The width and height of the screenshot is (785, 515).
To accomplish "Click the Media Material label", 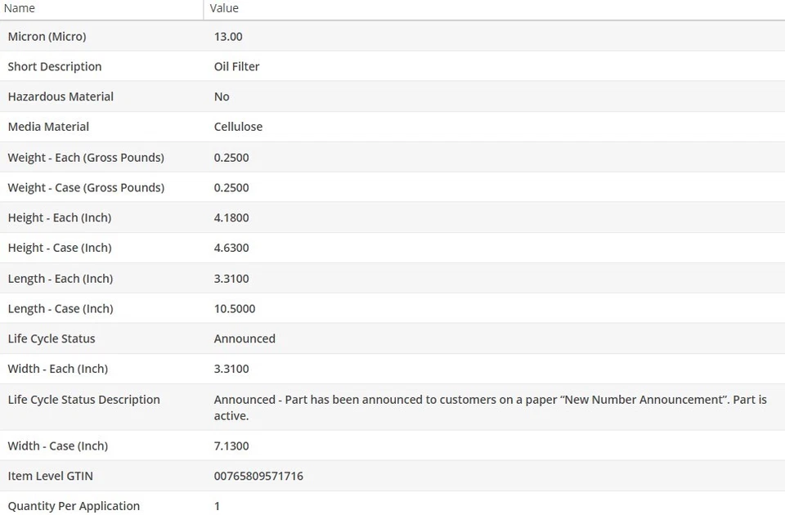I will click(x=48, y=127).
